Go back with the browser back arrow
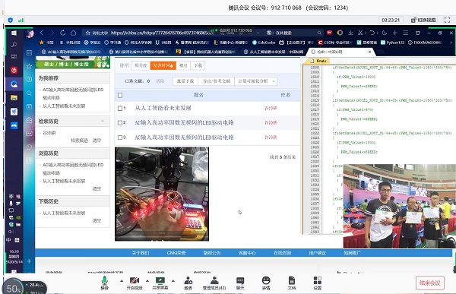Screen dimensions: 456x294 42,33
